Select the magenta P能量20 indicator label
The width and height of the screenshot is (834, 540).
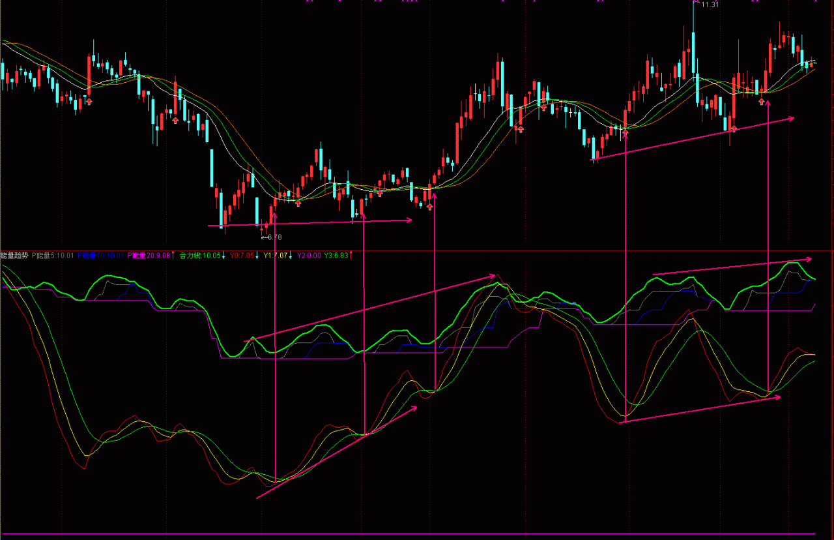click(x=149, y=256)
